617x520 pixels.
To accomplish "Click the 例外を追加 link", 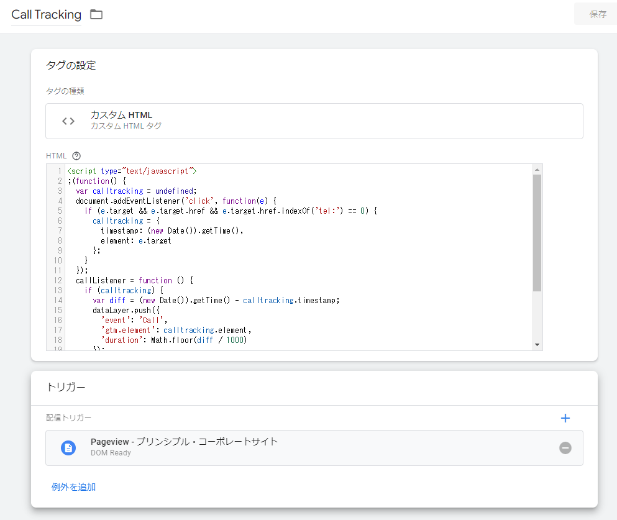I will tap(73, 487).
